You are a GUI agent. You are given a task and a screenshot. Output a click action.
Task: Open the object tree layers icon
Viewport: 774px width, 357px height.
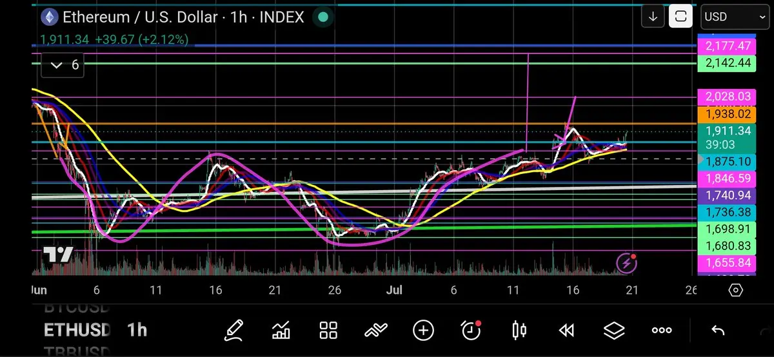tap(614, 331)
